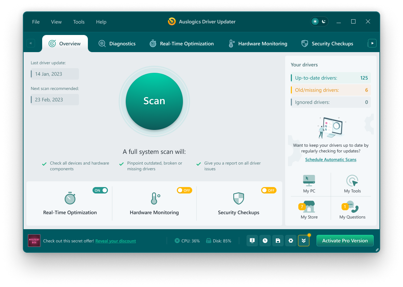Click the Mystery Box offer icon
403x287 pixels.
coord(34,241)
